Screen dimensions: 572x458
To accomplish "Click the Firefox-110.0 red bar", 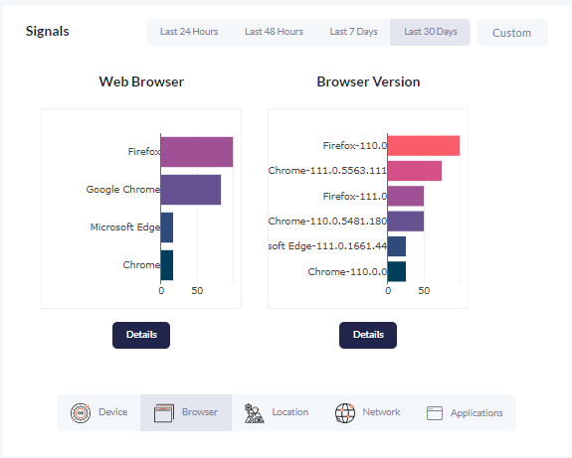I will pyautogui.click(x=424, y=146).
